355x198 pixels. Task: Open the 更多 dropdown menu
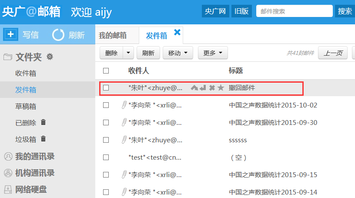(x=213, y=53)
